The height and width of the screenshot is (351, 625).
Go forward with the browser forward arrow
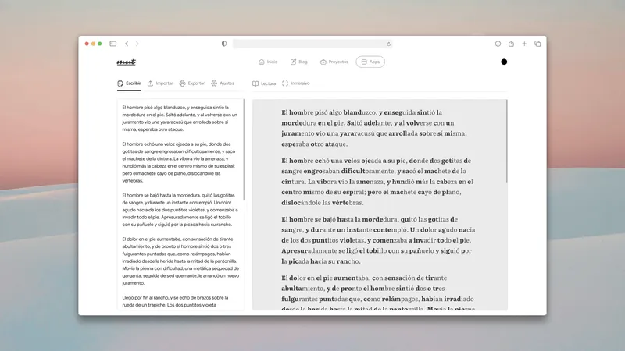point(137,44)
